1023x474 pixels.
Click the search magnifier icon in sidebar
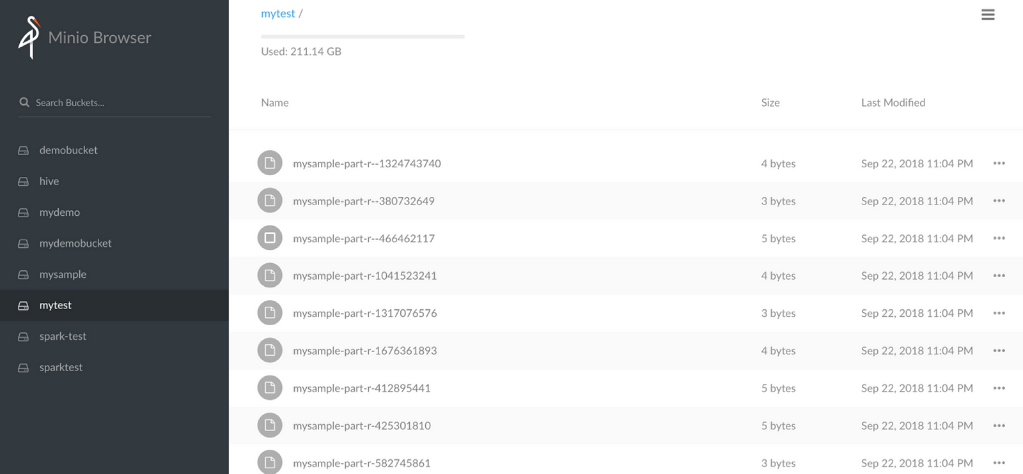tap(24, 102)
